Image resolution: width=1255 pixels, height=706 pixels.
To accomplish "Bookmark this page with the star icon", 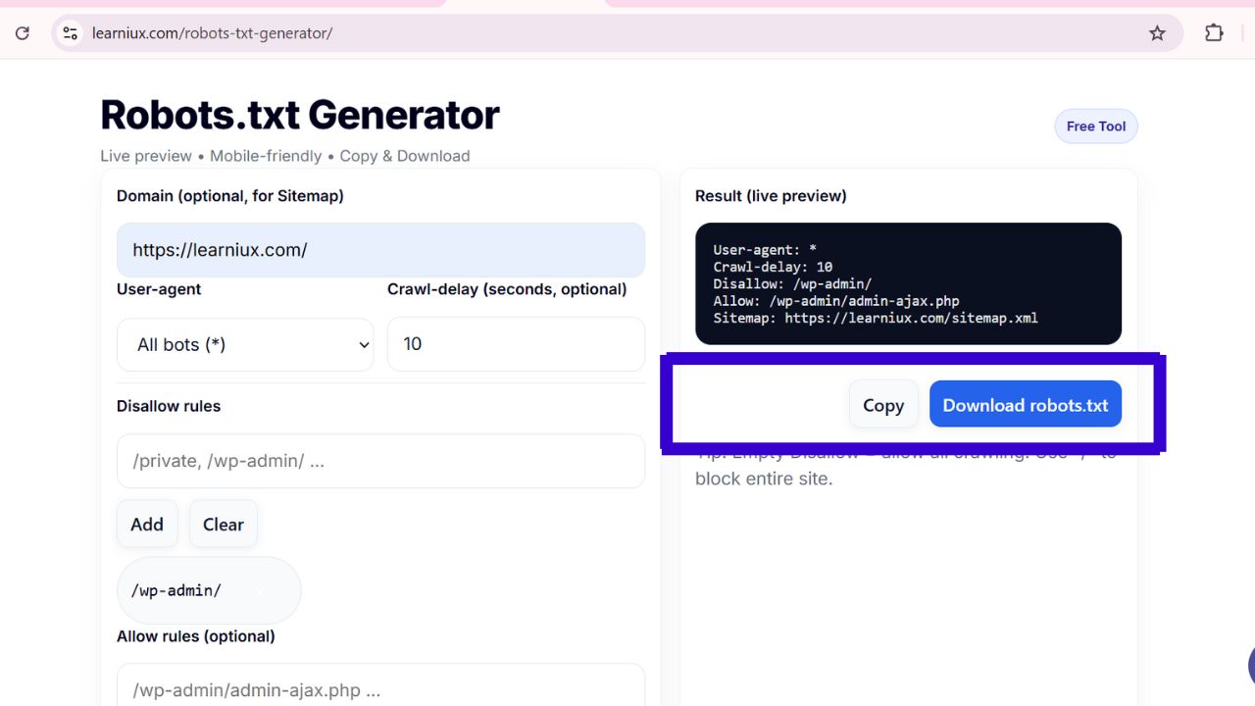I will coord(1157,33).
